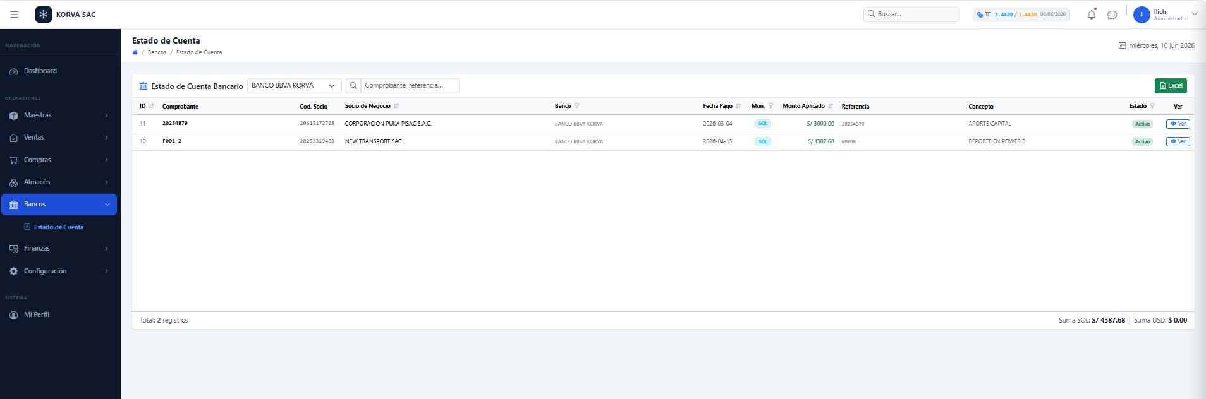The height and width of the screenshot is (399, 1206).
Task: Open Dashboard in sidebar
Action: coord(60,71)
